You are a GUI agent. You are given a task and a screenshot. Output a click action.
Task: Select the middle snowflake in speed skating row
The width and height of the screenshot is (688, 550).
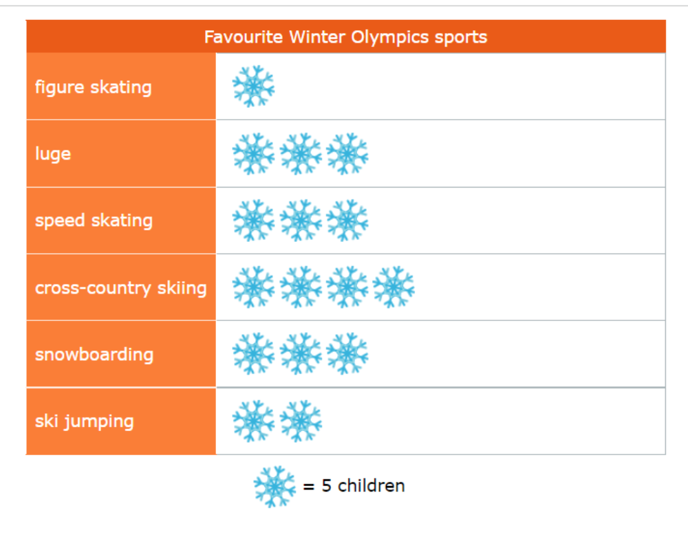click(301, 221)
